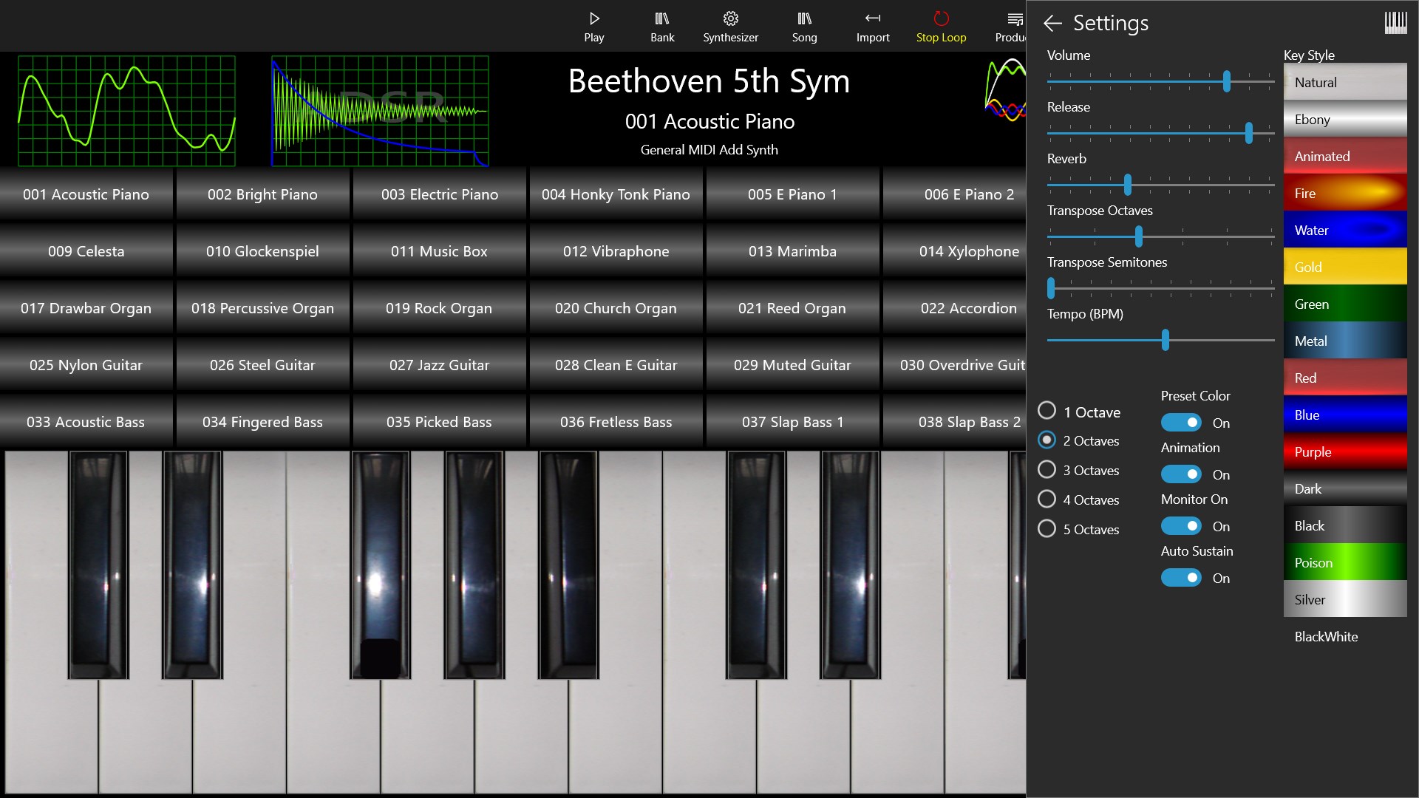Open the Synthesizer settings icon
This screenshot has width=1419, height=798.
click(730, 18)
